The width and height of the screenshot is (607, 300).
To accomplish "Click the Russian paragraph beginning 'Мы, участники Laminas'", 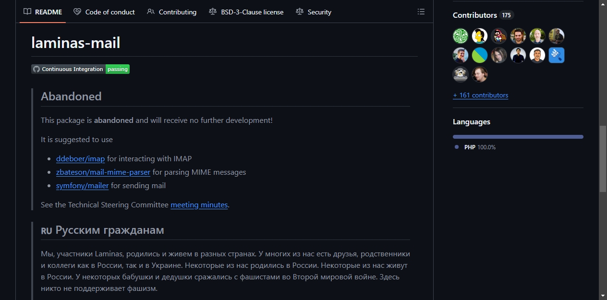I will (225, 271).
